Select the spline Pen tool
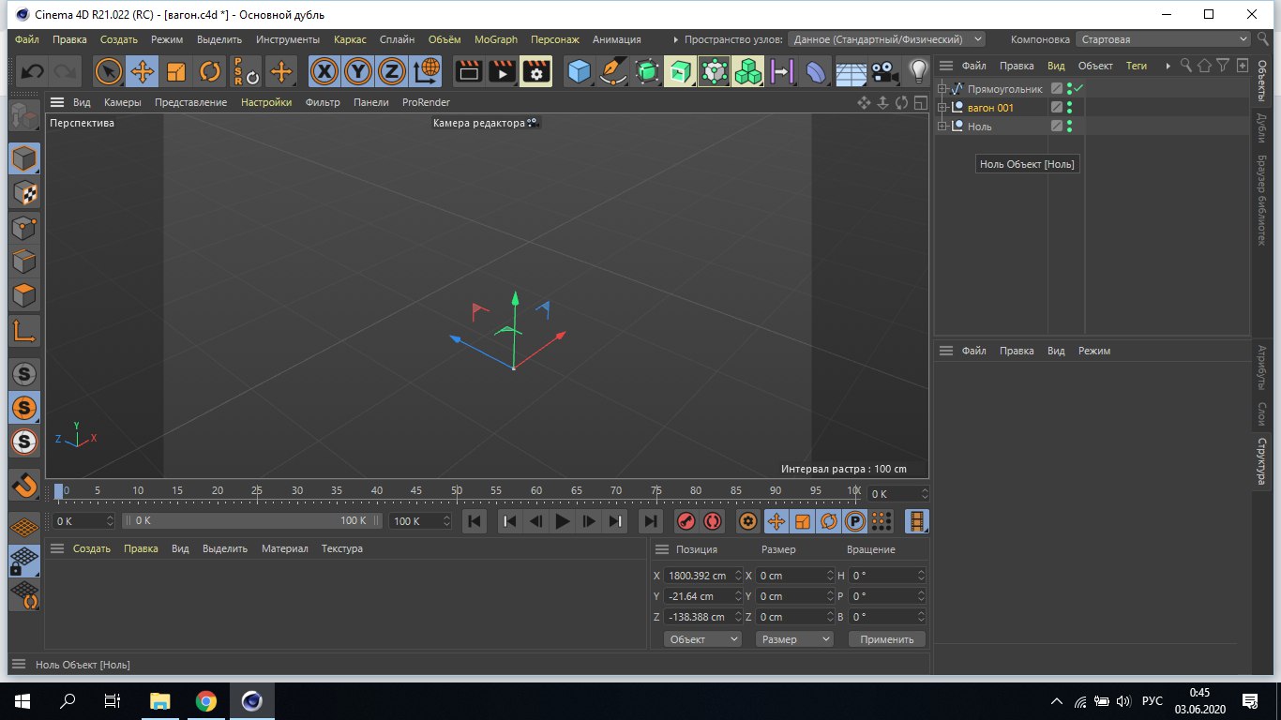1281x720 pixels. click(x=613, y=71)
